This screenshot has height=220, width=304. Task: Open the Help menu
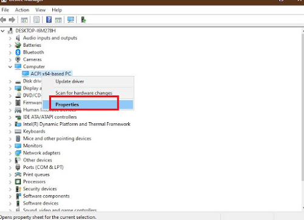point(57,10)
